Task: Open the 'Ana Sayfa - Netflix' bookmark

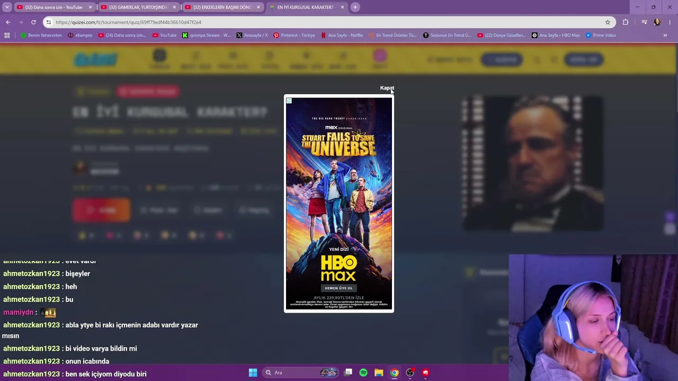Action: [x=342, y=35]
